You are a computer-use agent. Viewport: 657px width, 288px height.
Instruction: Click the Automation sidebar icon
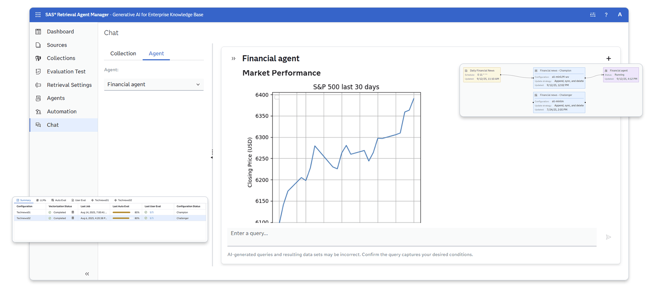click(38, 112)
